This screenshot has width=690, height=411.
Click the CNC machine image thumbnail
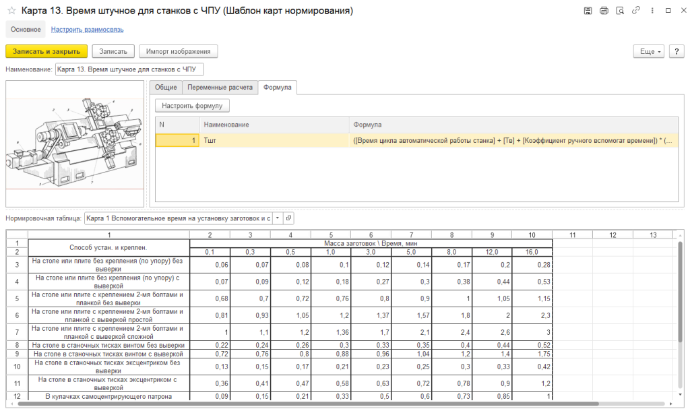click(74, 144)
